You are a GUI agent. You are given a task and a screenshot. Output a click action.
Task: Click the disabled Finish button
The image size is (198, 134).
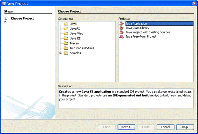click(146, 127)
